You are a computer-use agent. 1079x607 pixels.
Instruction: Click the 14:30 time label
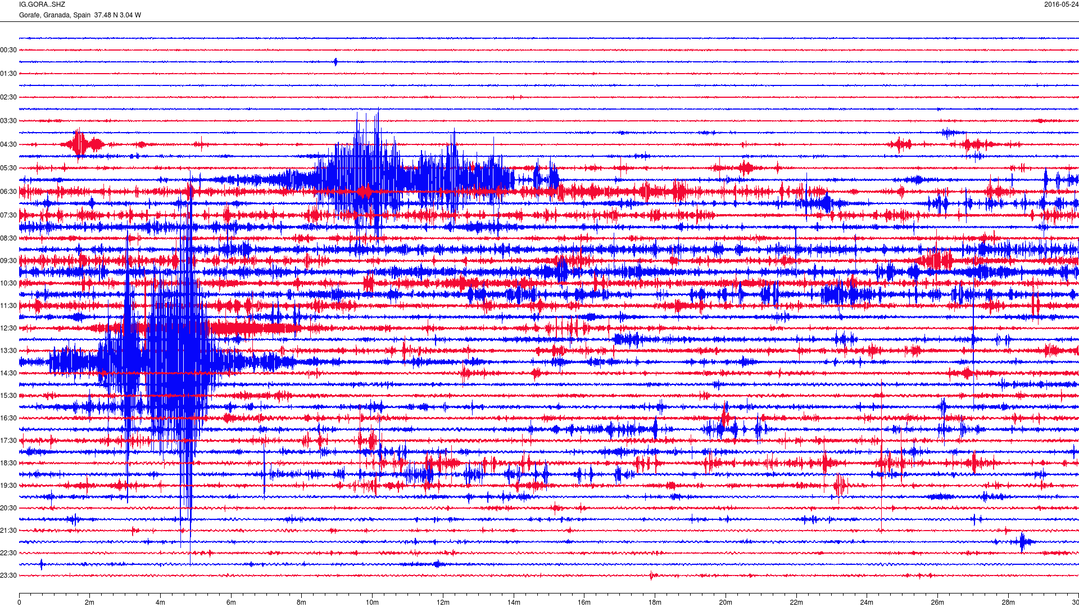(x=8, y=373)
